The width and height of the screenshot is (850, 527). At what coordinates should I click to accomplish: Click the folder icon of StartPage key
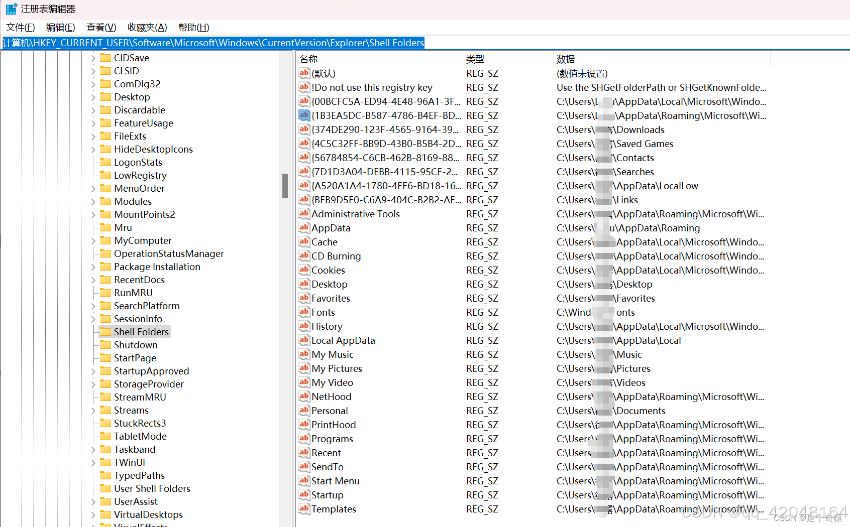coord(105,358)
